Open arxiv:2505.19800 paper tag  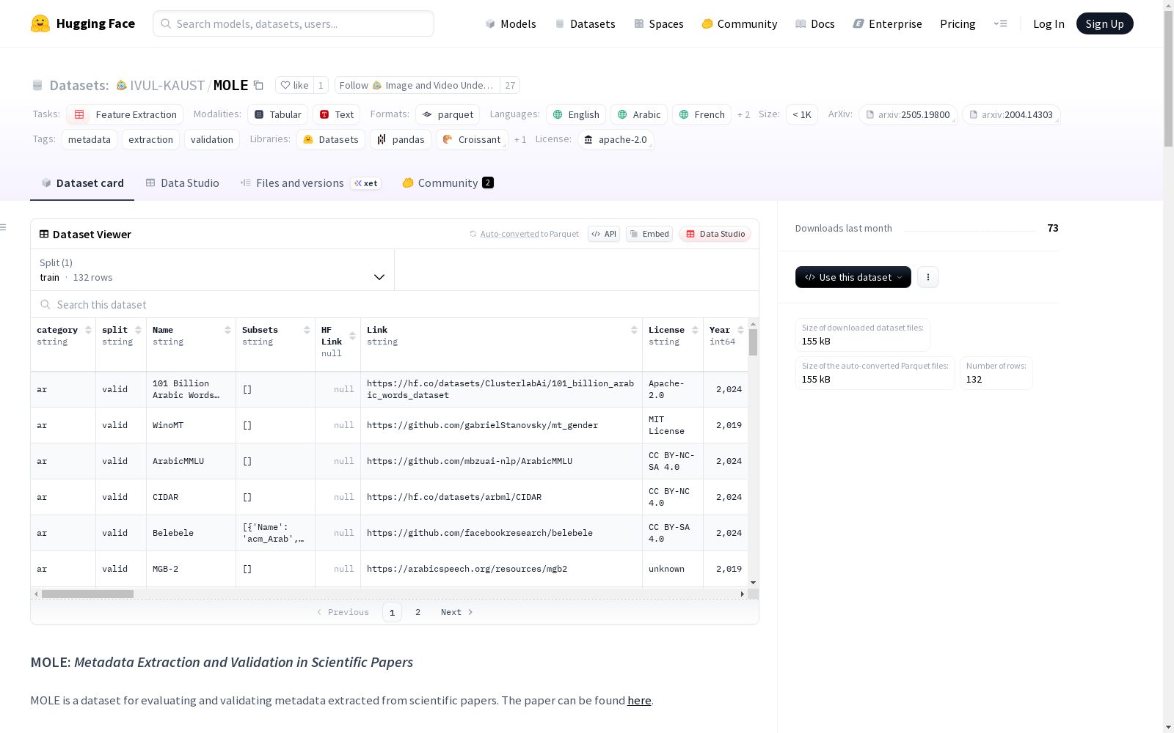[908, 114]
